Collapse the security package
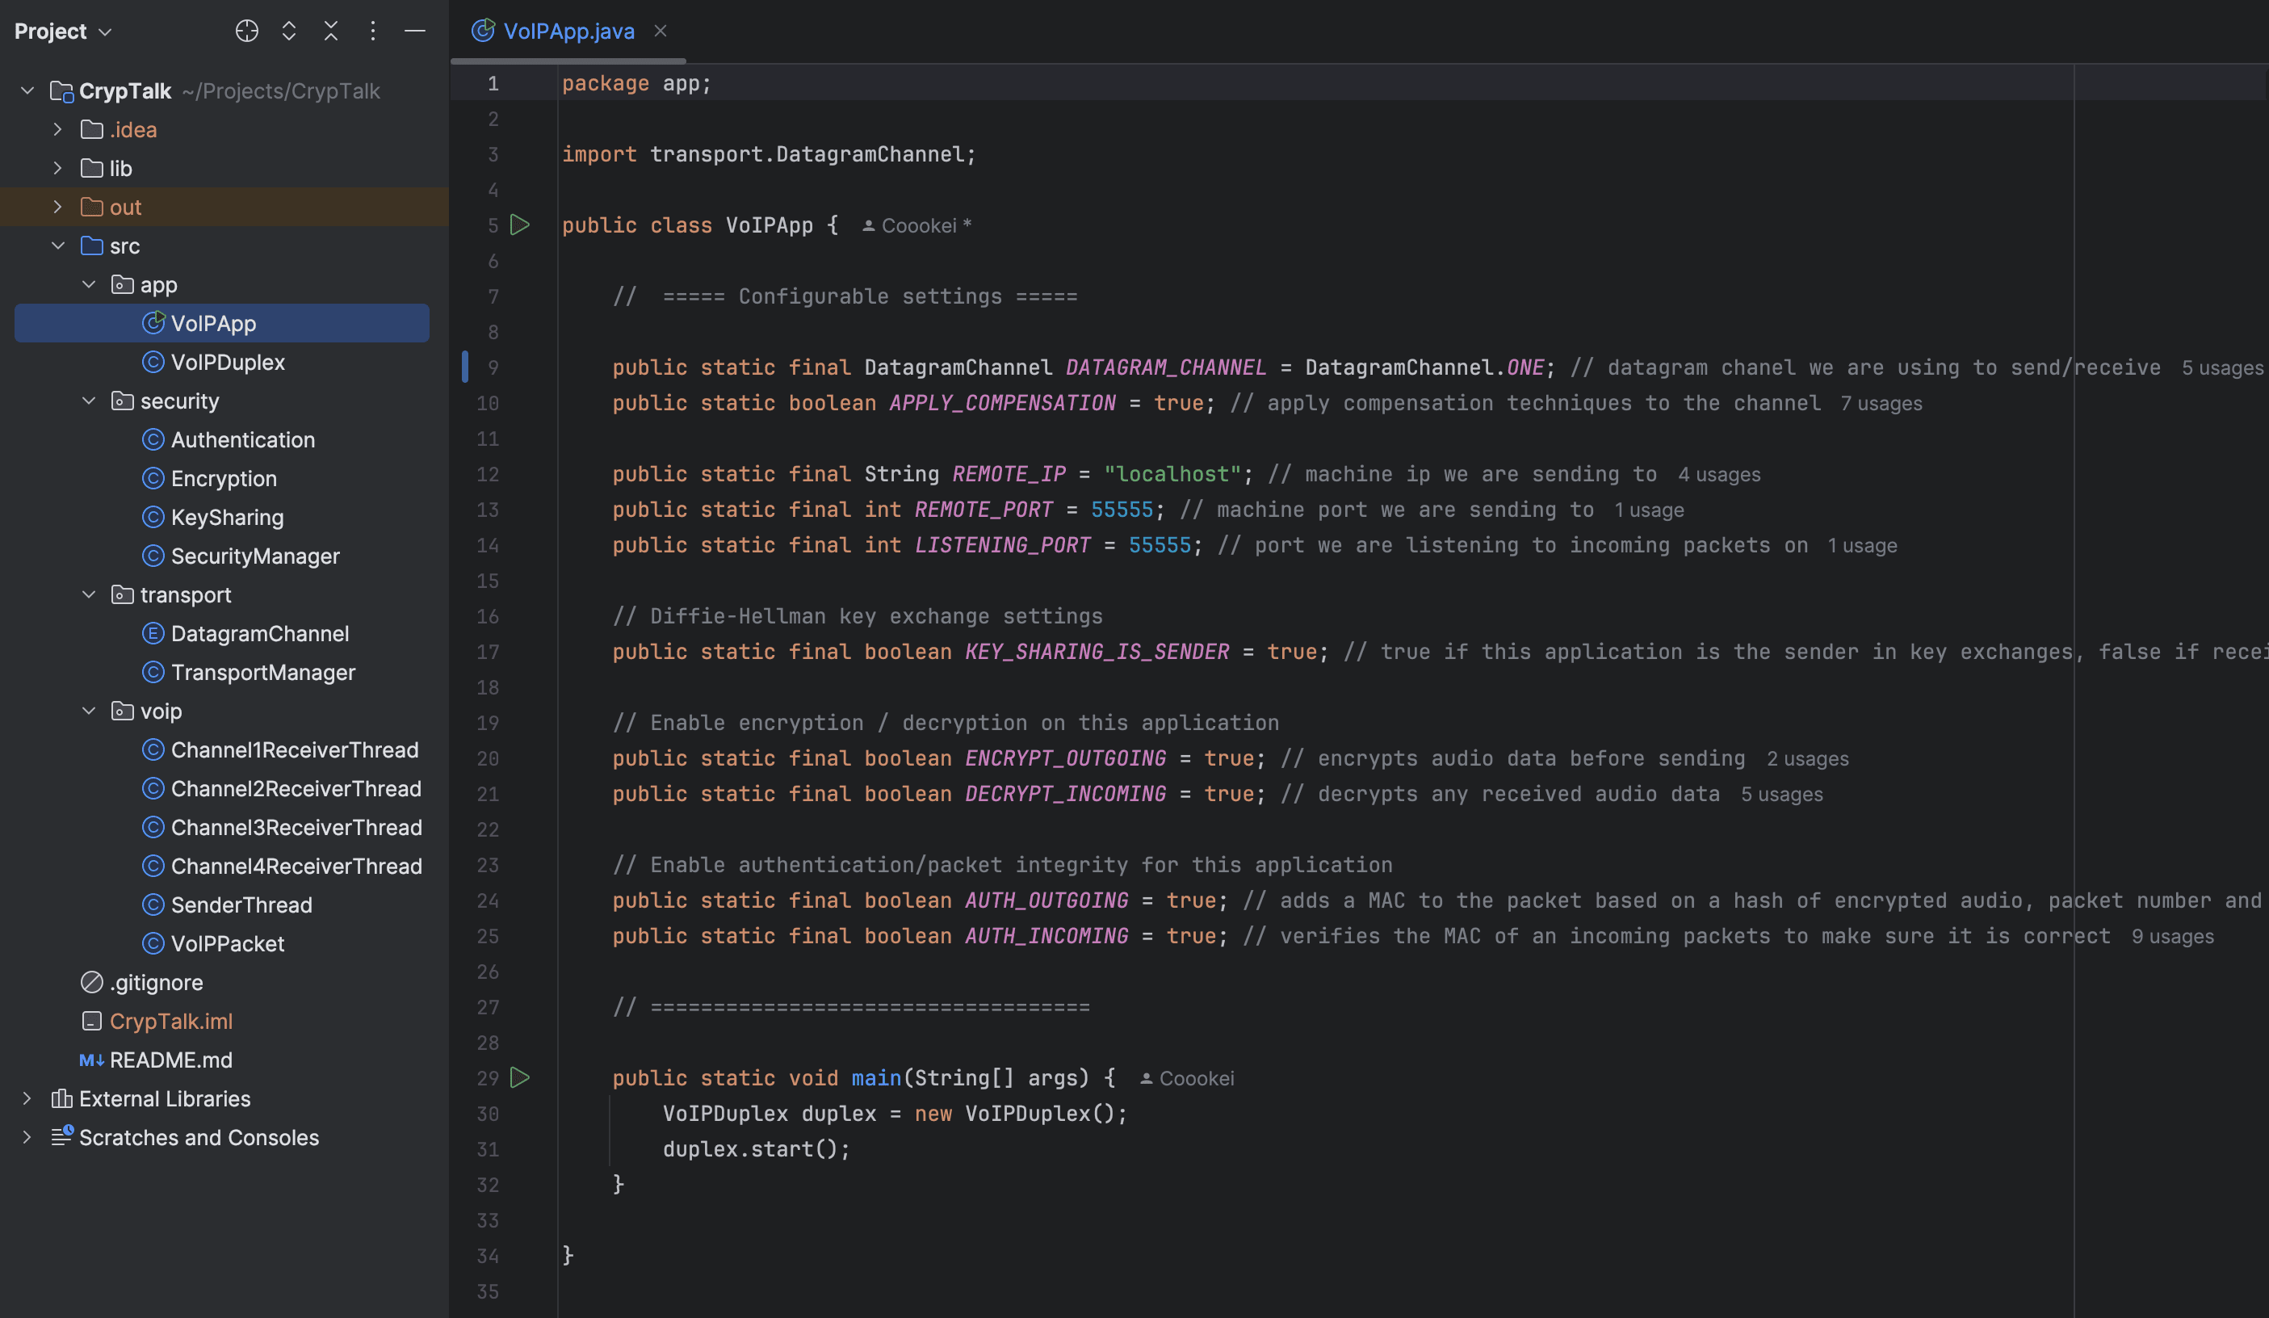This screenshot has height=1318, width=2269. pyautogui.click(x=88, y=401)
